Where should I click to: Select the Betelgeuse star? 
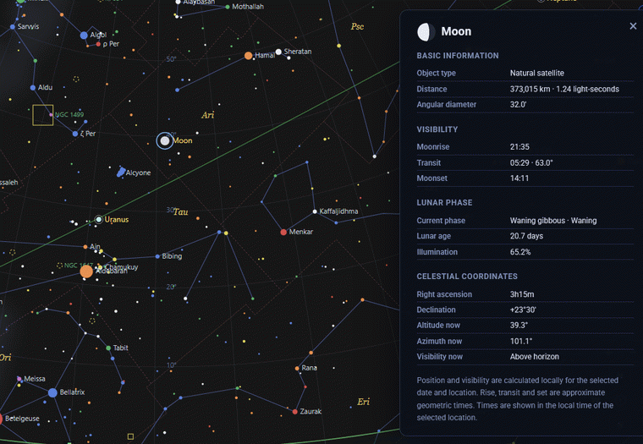tap(1, 419)
